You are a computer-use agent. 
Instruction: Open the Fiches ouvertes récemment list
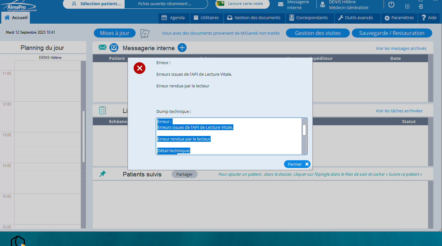[x=165, y=4]
